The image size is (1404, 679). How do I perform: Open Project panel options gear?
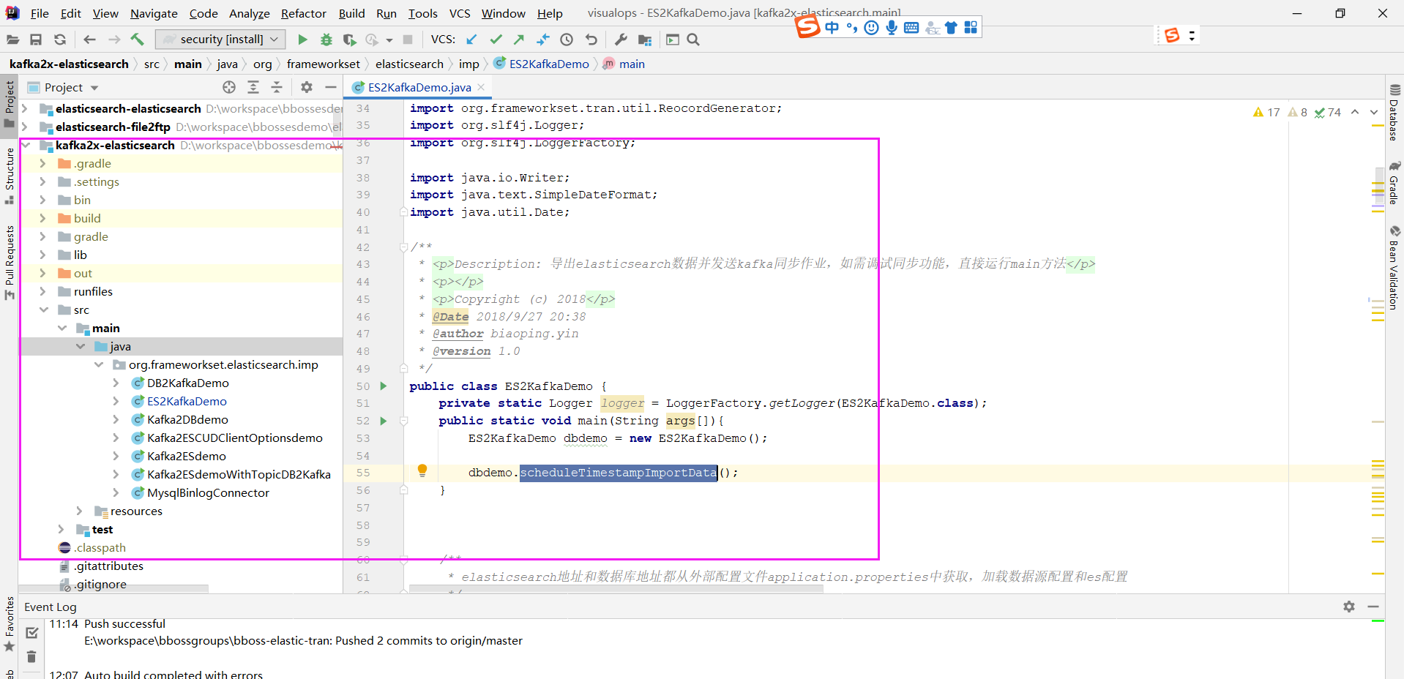[x=307, y=87]
